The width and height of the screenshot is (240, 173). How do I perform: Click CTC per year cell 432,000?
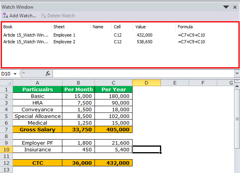pos(114,163)
